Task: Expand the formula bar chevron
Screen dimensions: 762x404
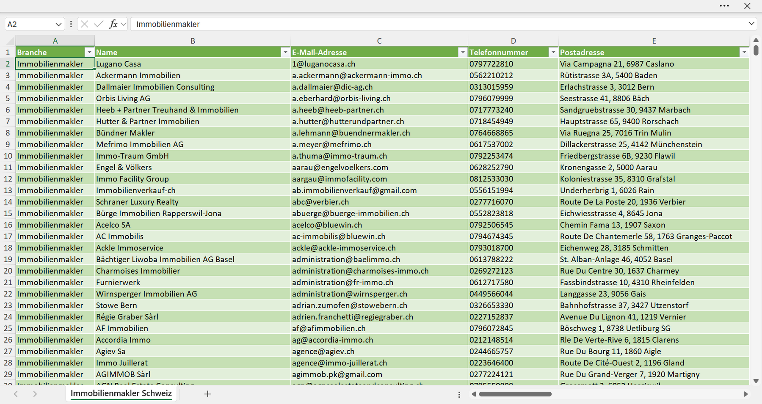Action: tap(751, 24)
